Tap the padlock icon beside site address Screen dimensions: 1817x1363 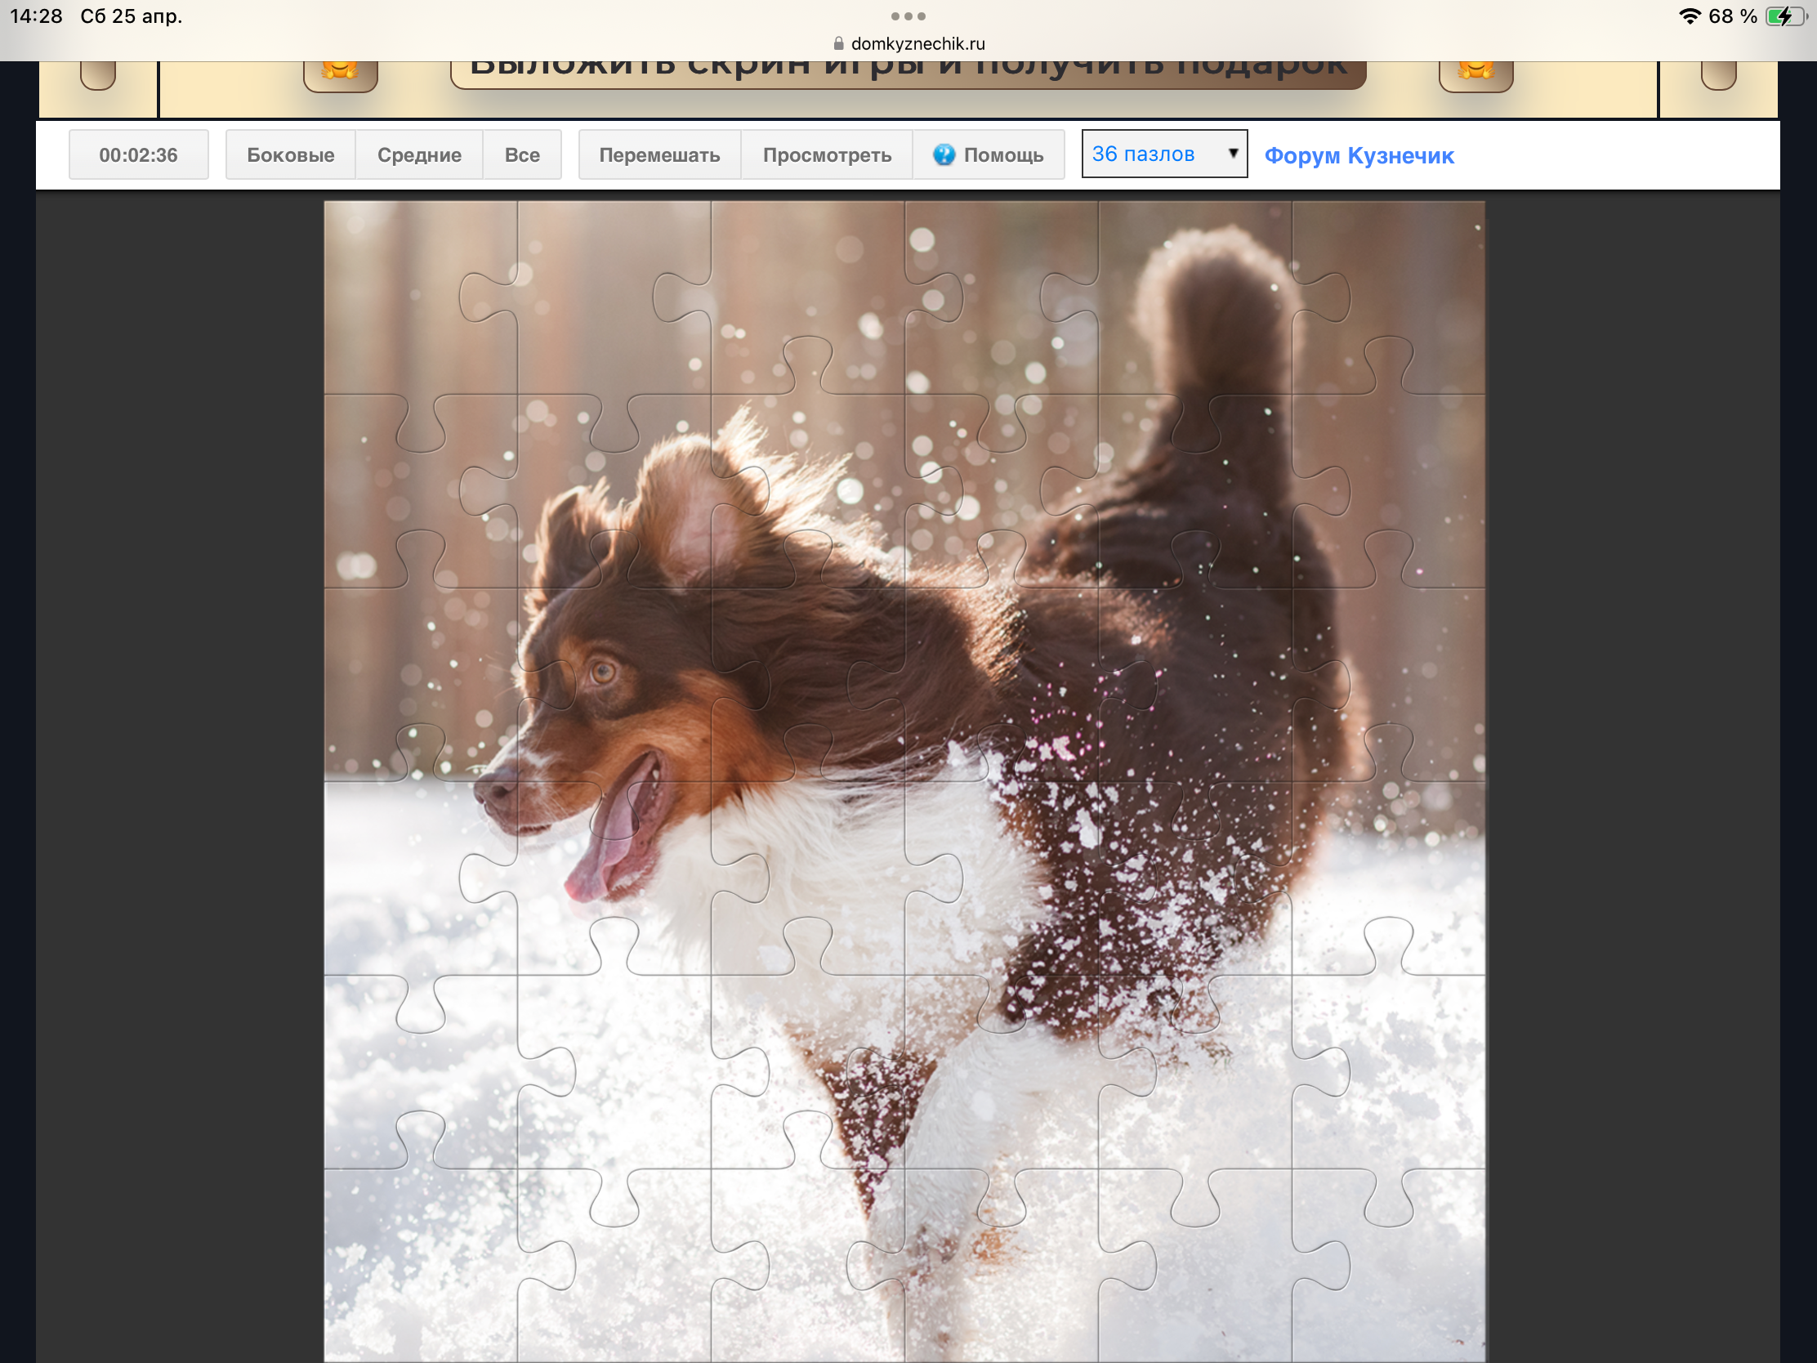839,43
